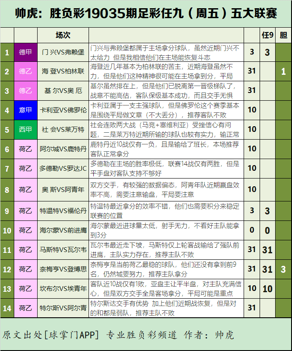The height and width of the screenshot is (351, 292).
Task: Click analysis text starting 社会连败两大战
Action: pyautogui.click(x=165, y=130)
